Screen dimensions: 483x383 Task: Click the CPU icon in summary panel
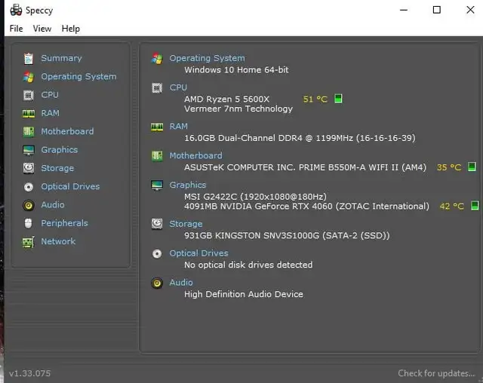point(157,88)
